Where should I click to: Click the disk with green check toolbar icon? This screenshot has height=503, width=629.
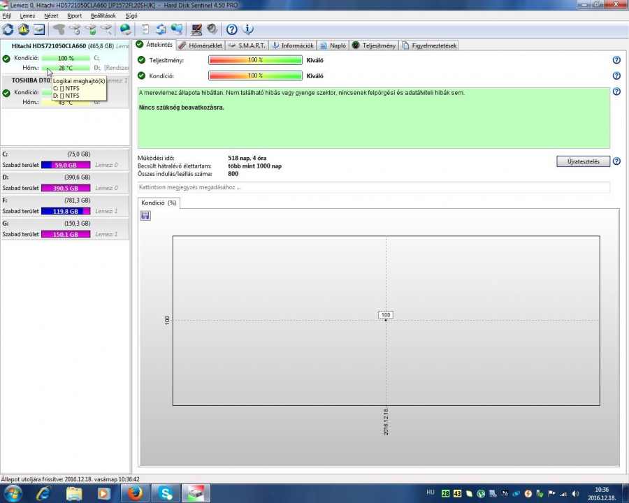tap(91, 29)
